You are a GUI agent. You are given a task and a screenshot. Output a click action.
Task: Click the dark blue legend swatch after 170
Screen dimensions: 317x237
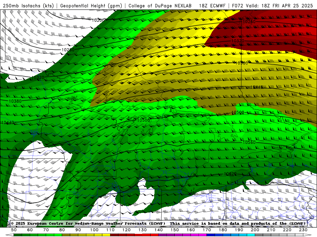pos(211,235)
